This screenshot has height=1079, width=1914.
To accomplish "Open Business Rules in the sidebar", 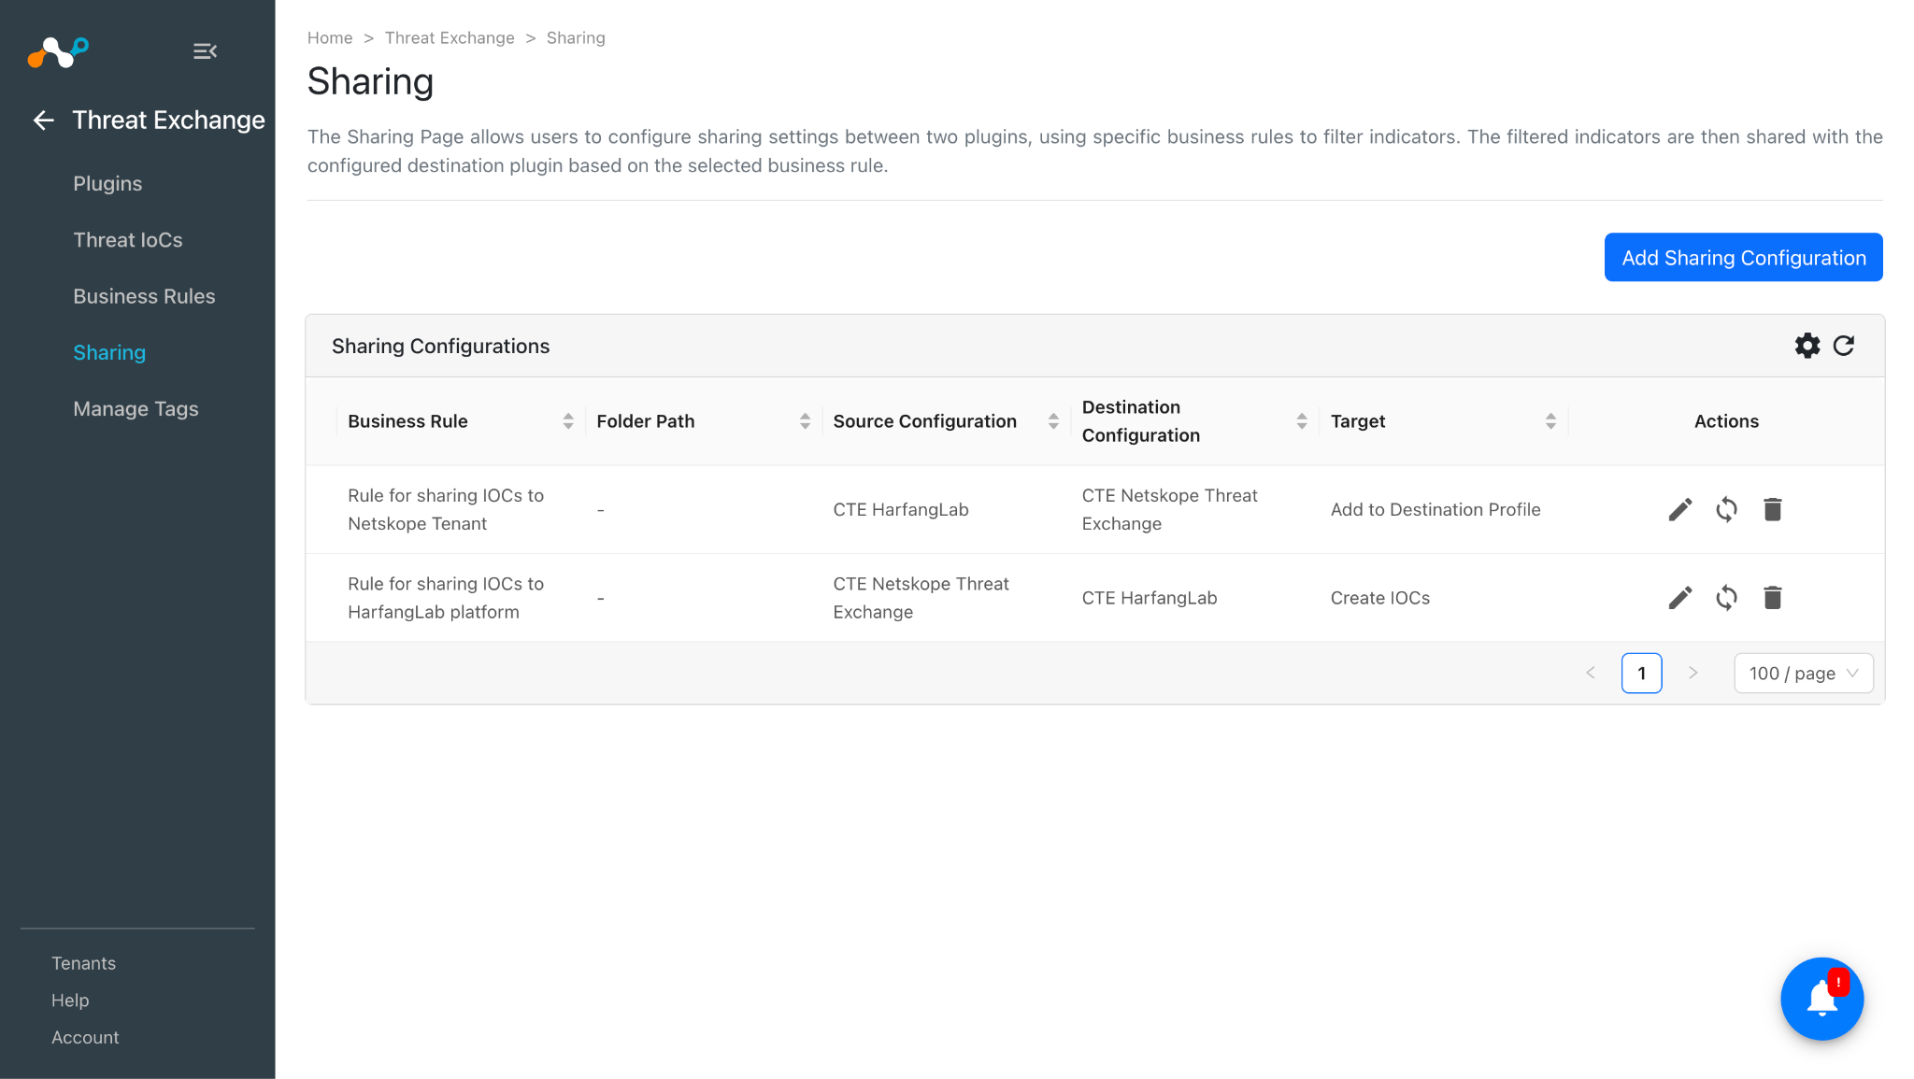I will [144, 296].
